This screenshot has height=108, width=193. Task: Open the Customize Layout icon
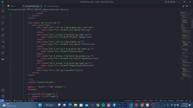click(174, 2)
